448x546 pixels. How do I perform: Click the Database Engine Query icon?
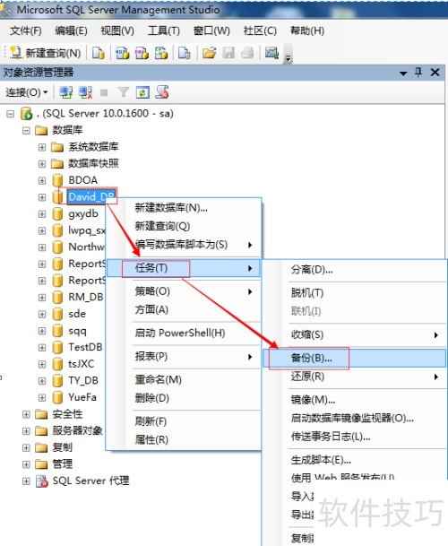pyautogui.click(x=99, y=53)
